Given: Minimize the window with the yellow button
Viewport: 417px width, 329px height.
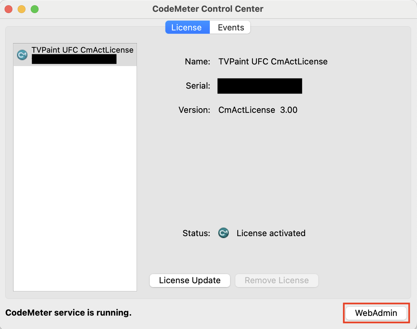Looking at the screenshot, I should [x=22, y=9].
